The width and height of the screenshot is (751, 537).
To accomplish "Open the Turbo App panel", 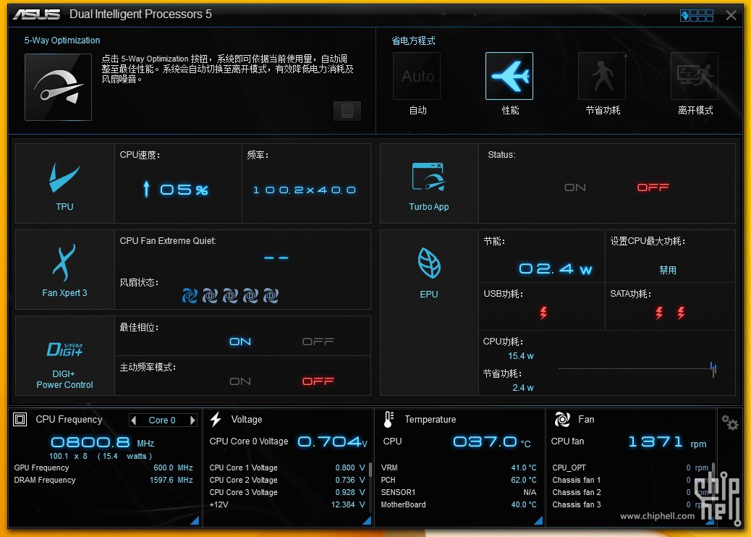I will pos(429,184).
